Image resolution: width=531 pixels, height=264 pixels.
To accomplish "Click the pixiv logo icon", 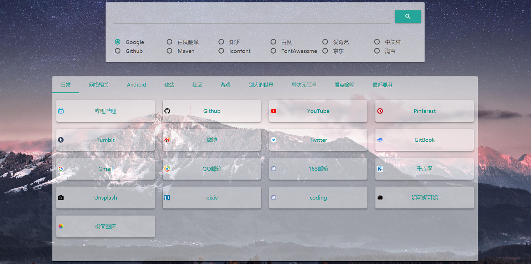I will [x=167, y=197].
